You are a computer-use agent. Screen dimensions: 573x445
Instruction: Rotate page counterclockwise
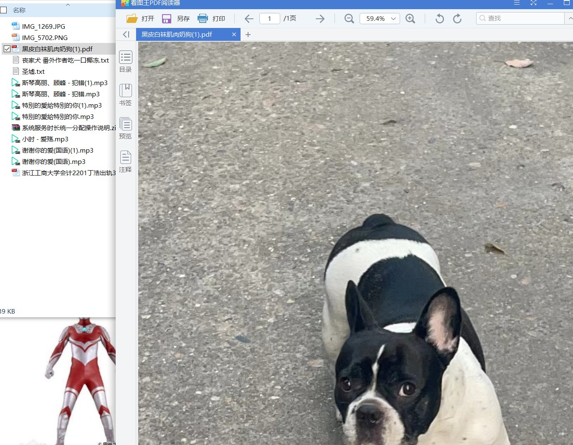(439, 19)
